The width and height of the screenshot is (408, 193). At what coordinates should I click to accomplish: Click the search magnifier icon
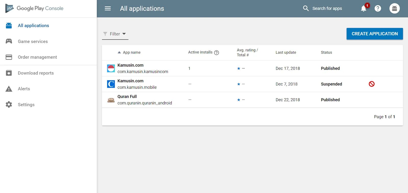point(305,8)
